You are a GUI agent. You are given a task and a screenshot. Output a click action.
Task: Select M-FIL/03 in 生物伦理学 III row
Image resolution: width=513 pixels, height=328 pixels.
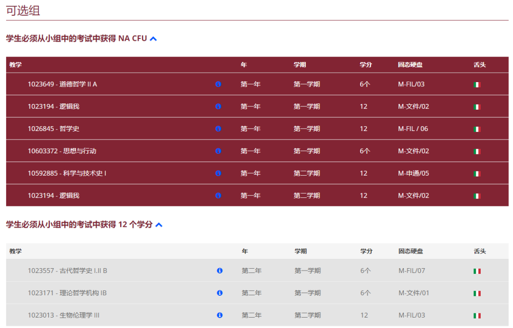[411, 315]
